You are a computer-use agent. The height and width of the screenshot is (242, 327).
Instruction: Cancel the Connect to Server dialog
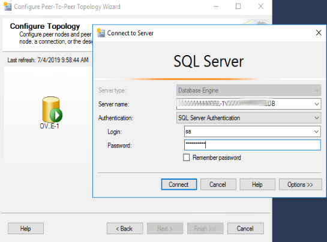(218, 184)
